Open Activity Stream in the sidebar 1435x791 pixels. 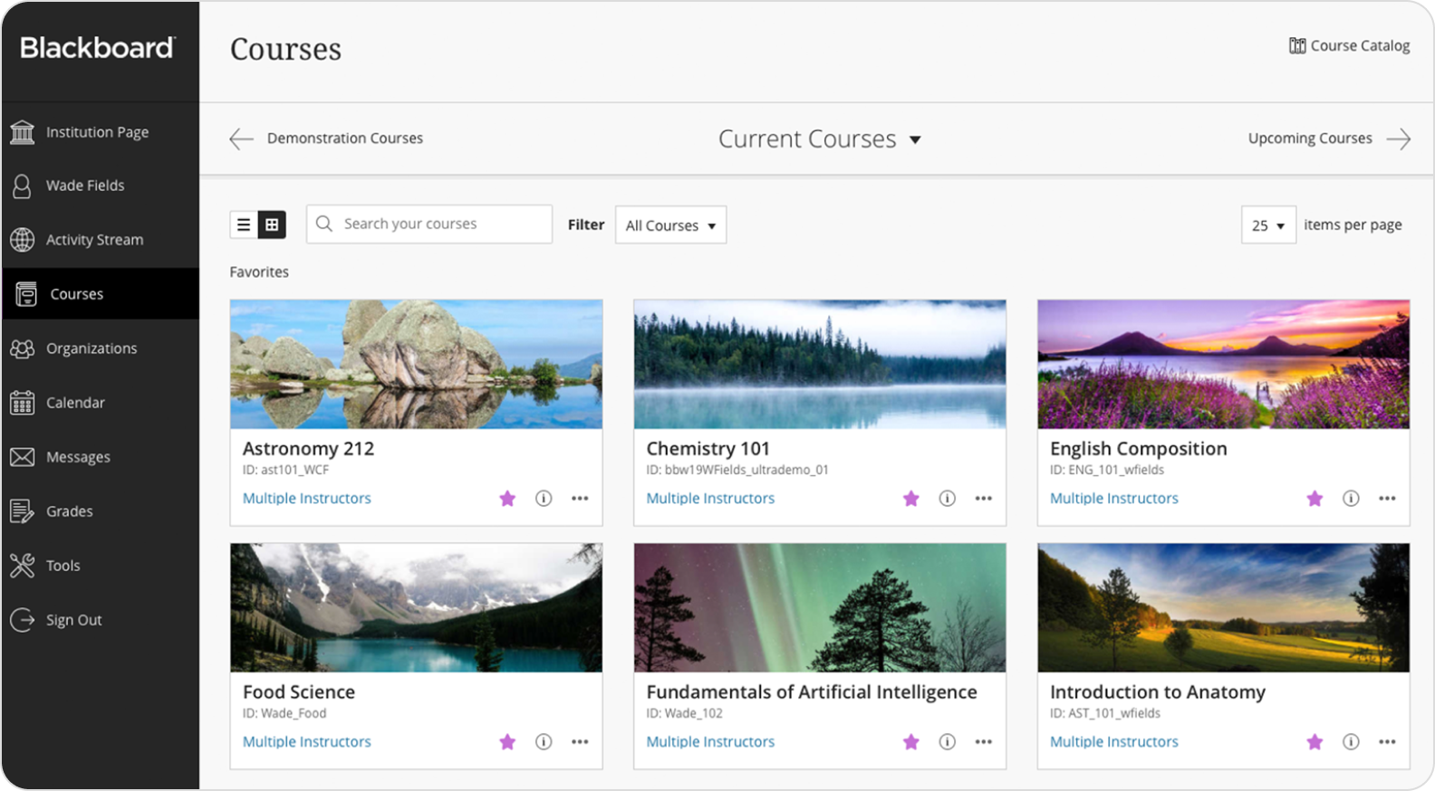pyautogui.click(x=94, y=240)
